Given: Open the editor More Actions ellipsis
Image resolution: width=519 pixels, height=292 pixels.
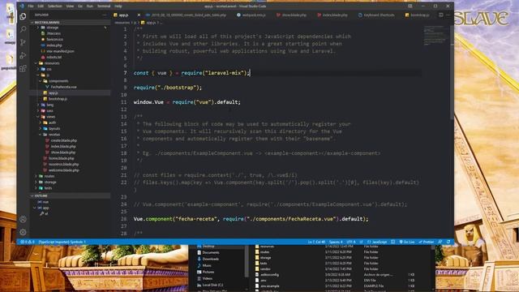Looking at the screenshot, I should pyautogui.click(x=448, y=15).
